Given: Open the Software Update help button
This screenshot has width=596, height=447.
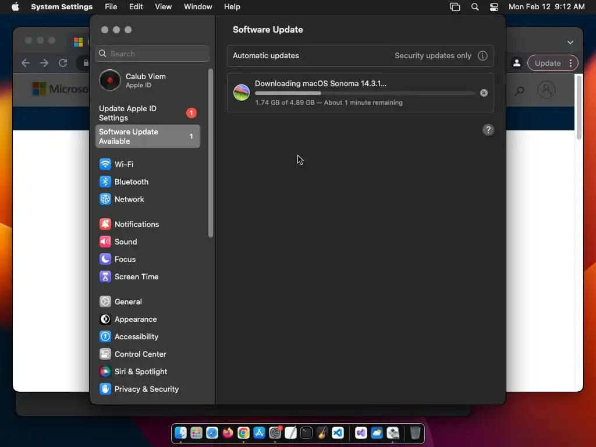Looking at the screenshot, I should tap(488, 130).
